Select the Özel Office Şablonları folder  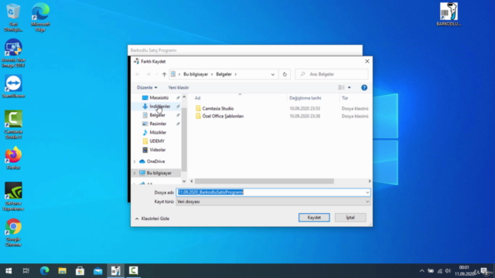[x=223, y=117]
